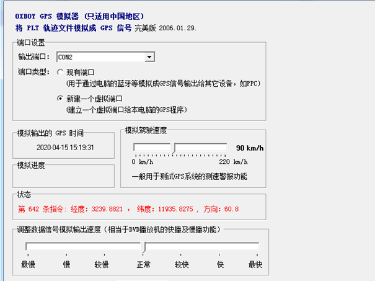The width and height of the screenshot is (375, 281).
Task: Click the 方向: 60.8 value in status
Action: click(221, 209)
